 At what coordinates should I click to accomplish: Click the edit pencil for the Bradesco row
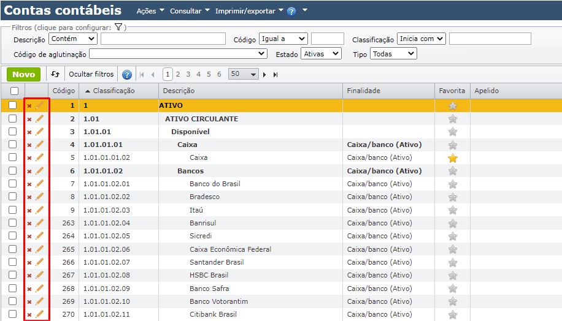coord(40,197)
